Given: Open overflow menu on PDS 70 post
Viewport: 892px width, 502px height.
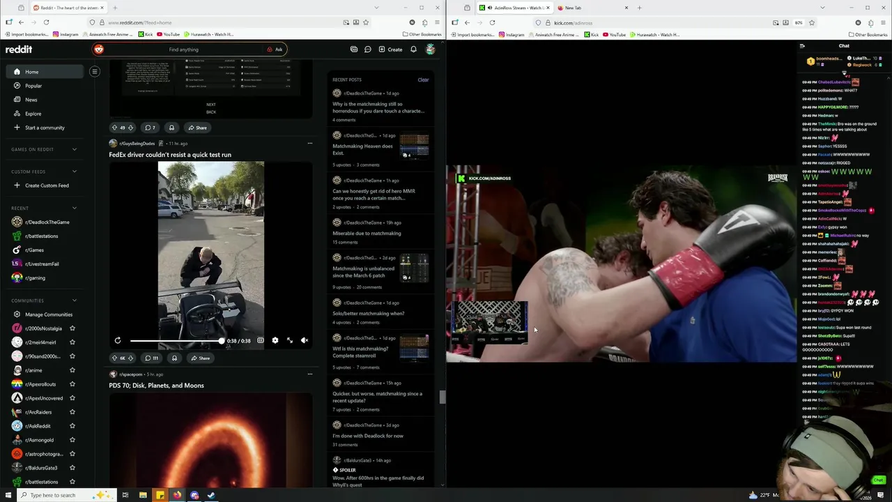Looking at the screenshot, I should [x=309, y=374].
